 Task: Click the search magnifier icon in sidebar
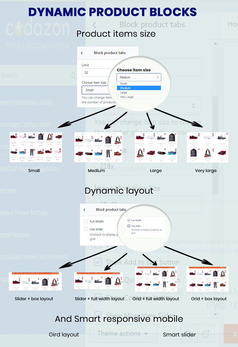click(x=73, y=76)
